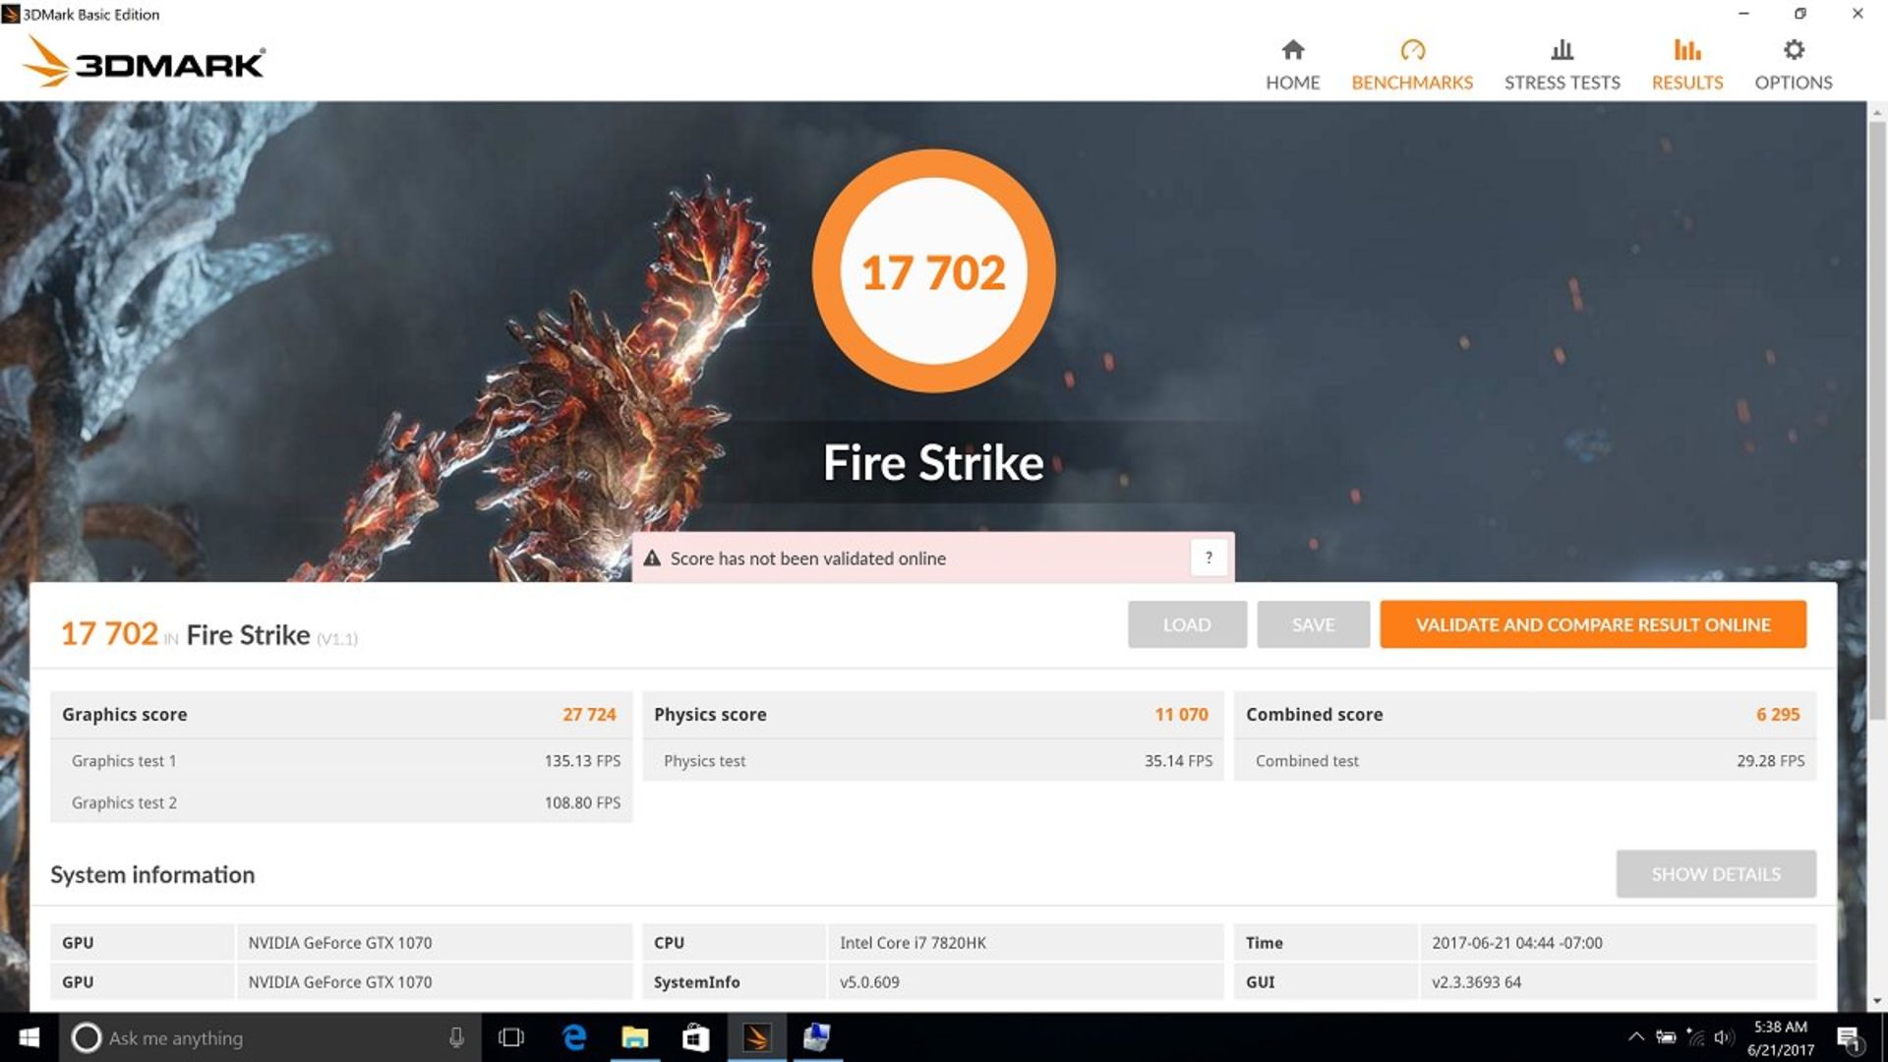
Task: Select the STRESS TESTS bar chart icon
Action: 1562,49
